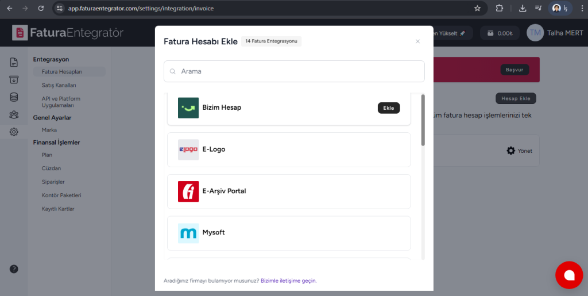Open API ve Platform Uygulamaları item
588x296 pixels.
coord(61,102)
